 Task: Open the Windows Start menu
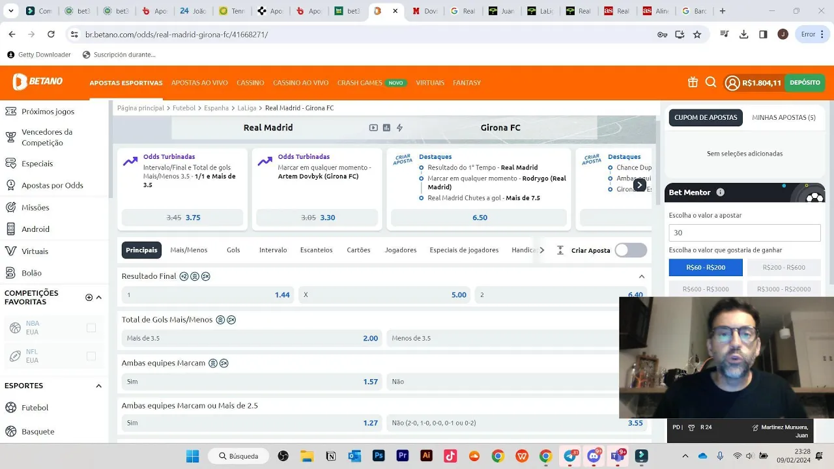coord(193,456)
